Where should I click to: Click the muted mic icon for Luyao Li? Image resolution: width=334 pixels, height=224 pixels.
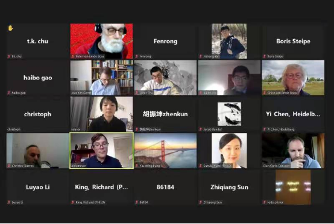(9, 202)
